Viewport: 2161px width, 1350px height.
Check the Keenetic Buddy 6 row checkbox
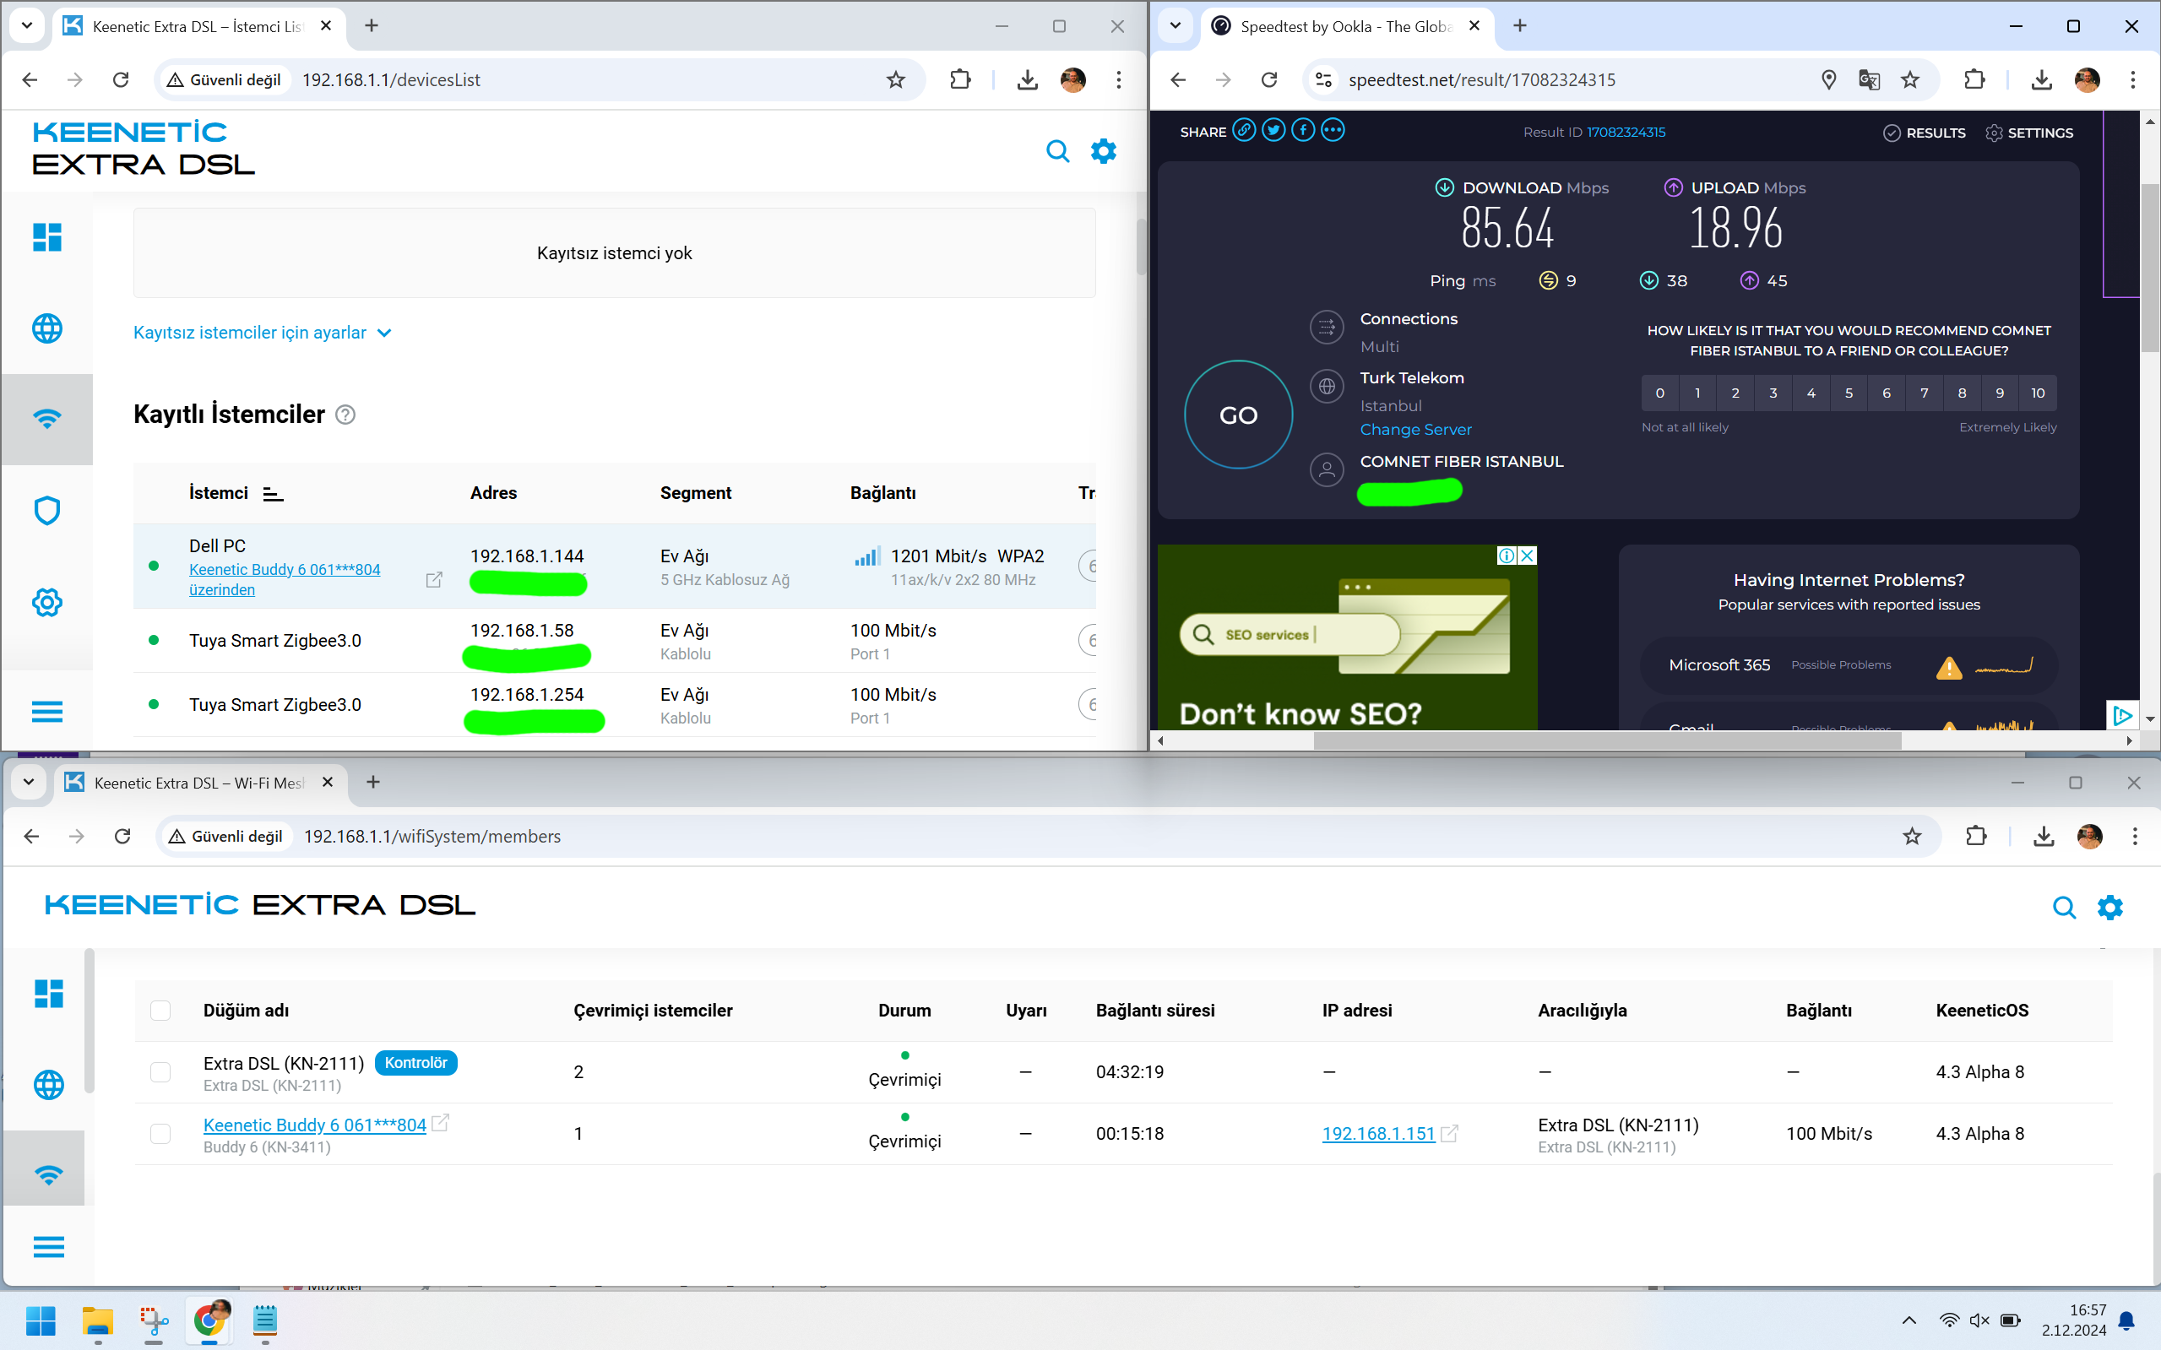click(160, 1133)
